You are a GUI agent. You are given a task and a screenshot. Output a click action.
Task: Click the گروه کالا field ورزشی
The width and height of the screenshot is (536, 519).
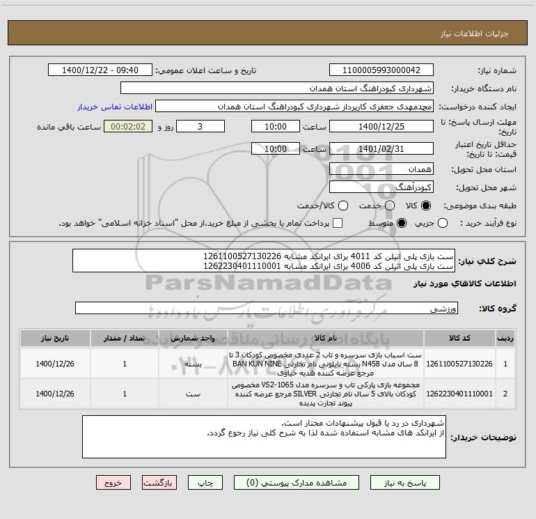tap(267, 308)
